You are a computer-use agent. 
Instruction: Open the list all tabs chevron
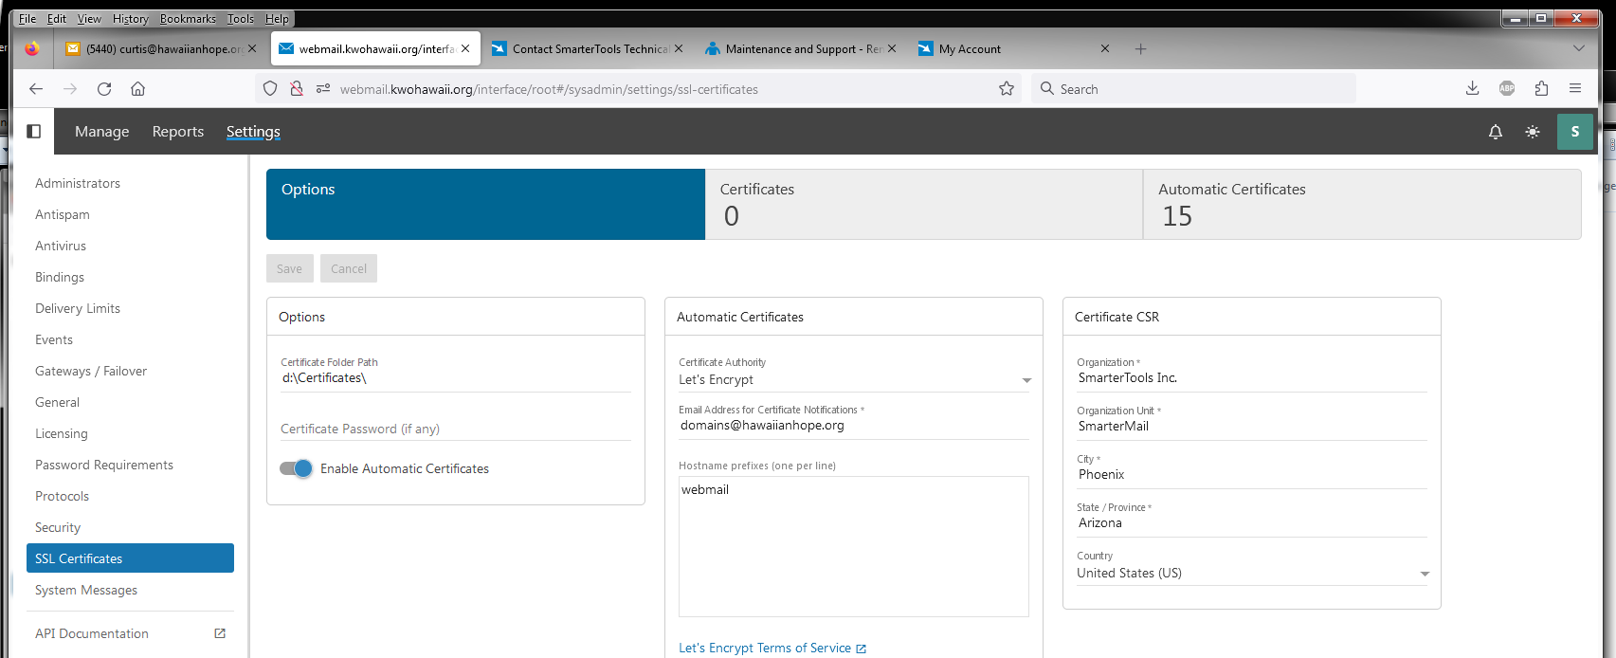click(1578, 48)
